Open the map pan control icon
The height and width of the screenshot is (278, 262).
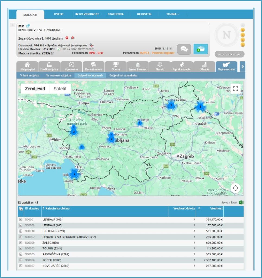click(235, 188)
